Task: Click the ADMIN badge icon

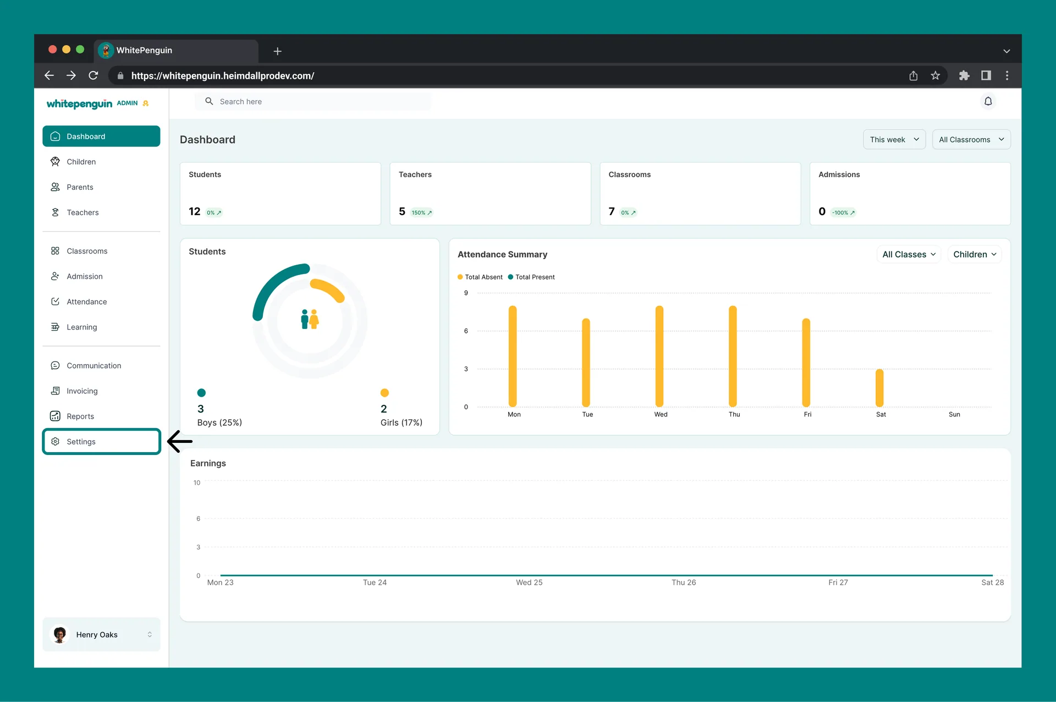Action: 146,103
